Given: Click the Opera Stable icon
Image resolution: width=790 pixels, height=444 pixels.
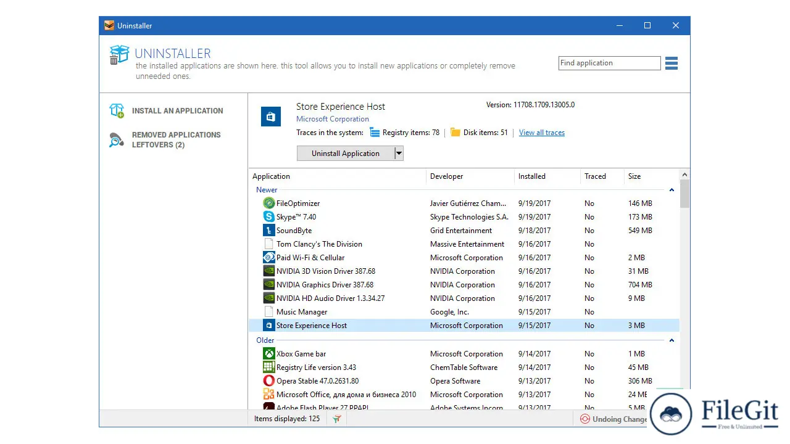Looking at the screenshot, I should pyautogui.click(x=268, y=381).
